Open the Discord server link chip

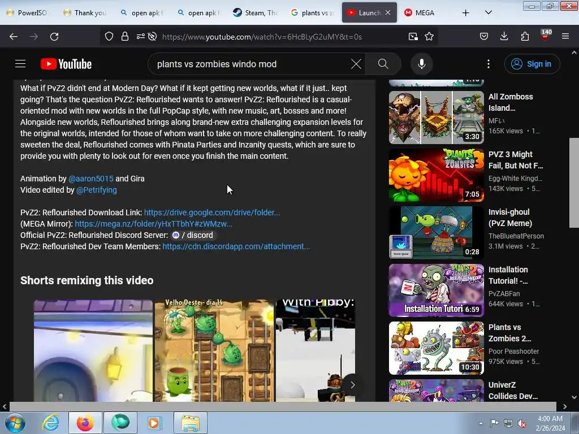tap(193, 236)
